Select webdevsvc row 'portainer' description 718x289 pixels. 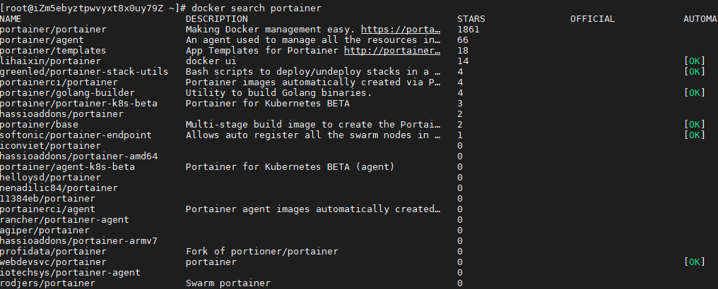click(x=211, y=262)
